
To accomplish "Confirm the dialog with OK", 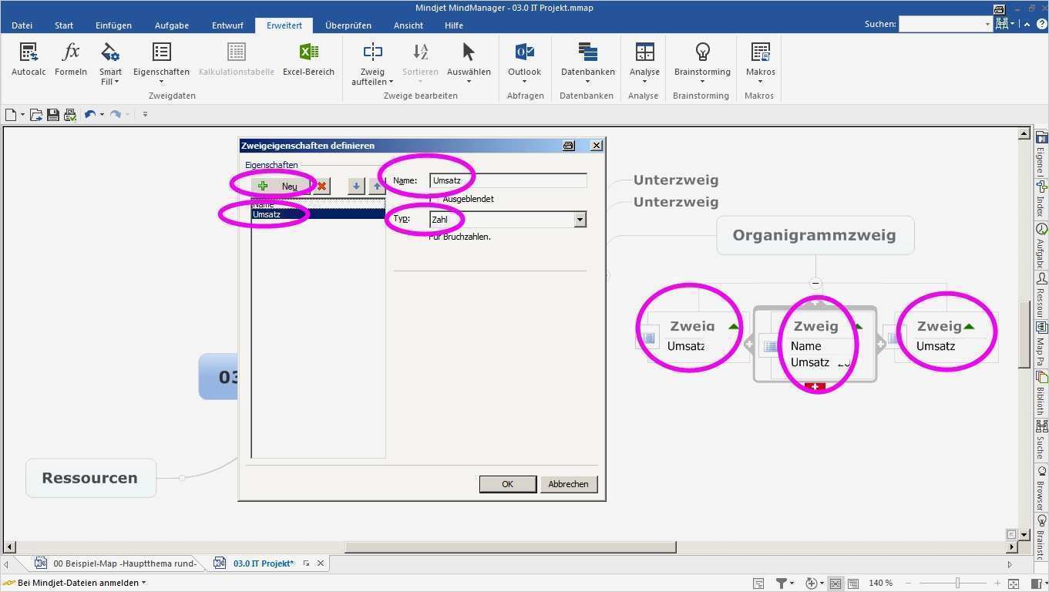I will click(x=507, y=484).
